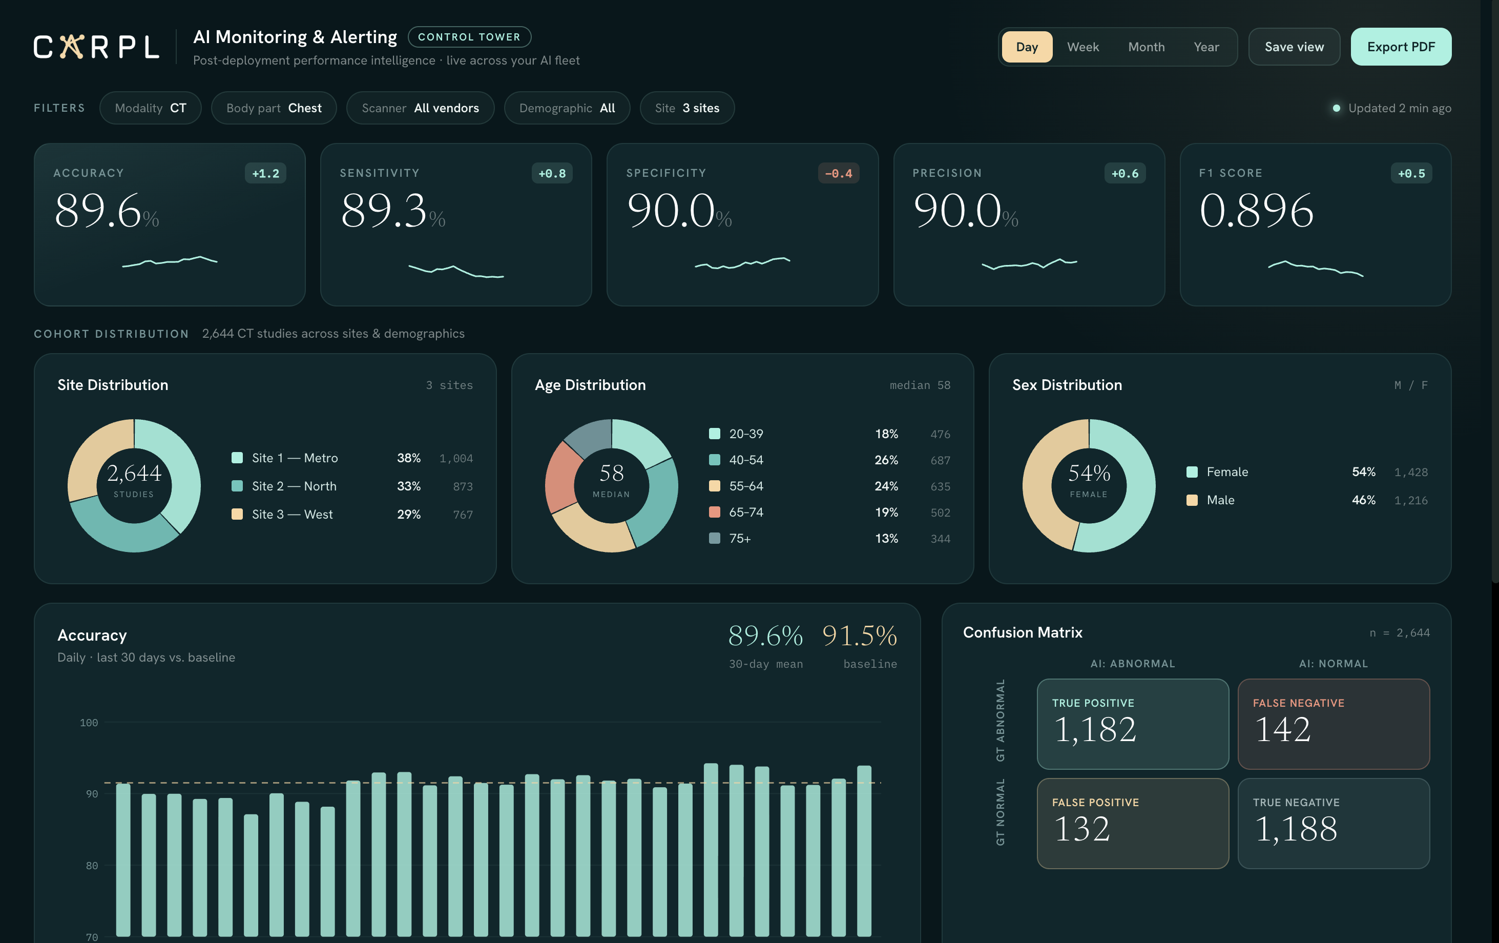Select the Day time range

point(1027,47)
